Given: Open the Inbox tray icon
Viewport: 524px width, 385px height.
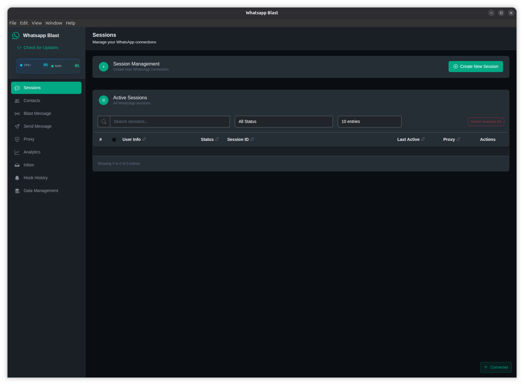Looking at the screenshot, I should (17, 165).
